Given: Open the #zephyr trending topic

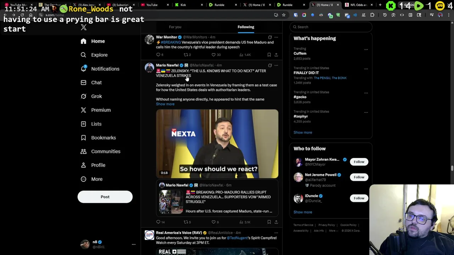Looking at the screenshot, I should coord(300,117).
